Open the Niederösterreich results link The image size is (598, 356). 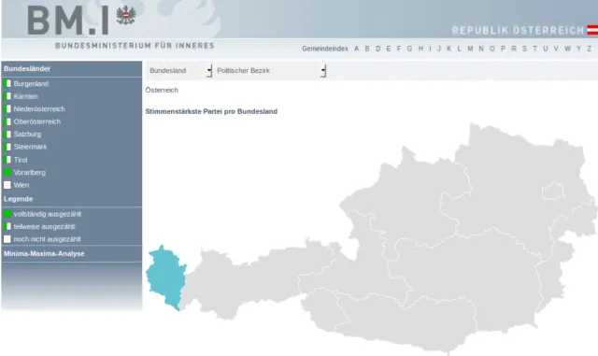tap(39, 108)
